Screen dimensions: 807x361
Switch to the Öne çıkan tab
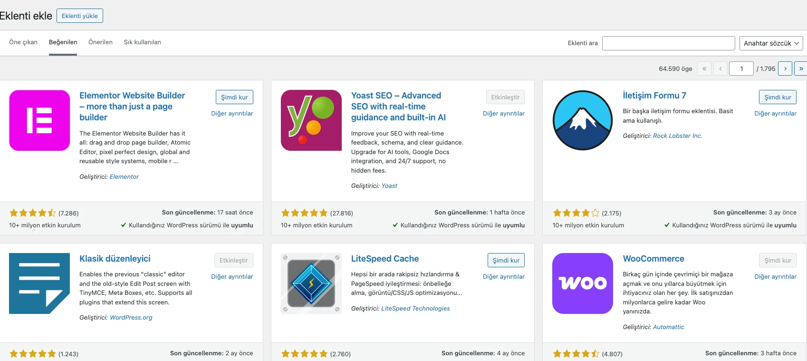(23, 42)
